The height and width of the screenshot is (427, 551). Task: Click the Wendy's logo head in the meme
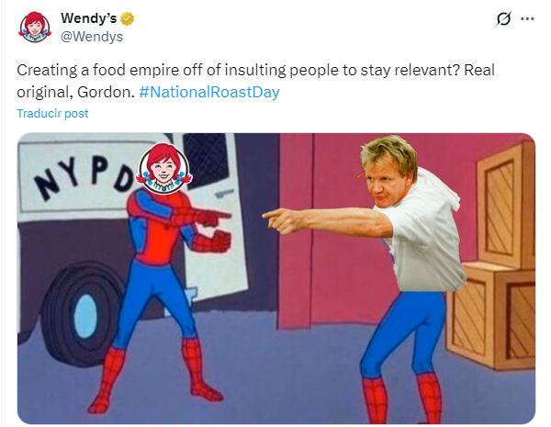163,169
